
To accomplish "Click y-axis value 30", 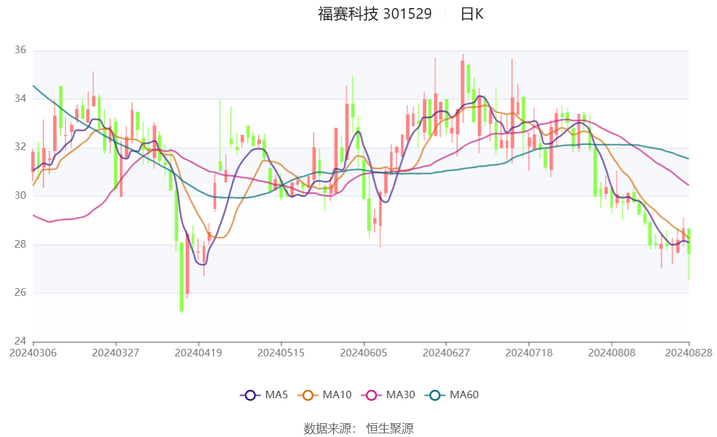I will (20, 196).
